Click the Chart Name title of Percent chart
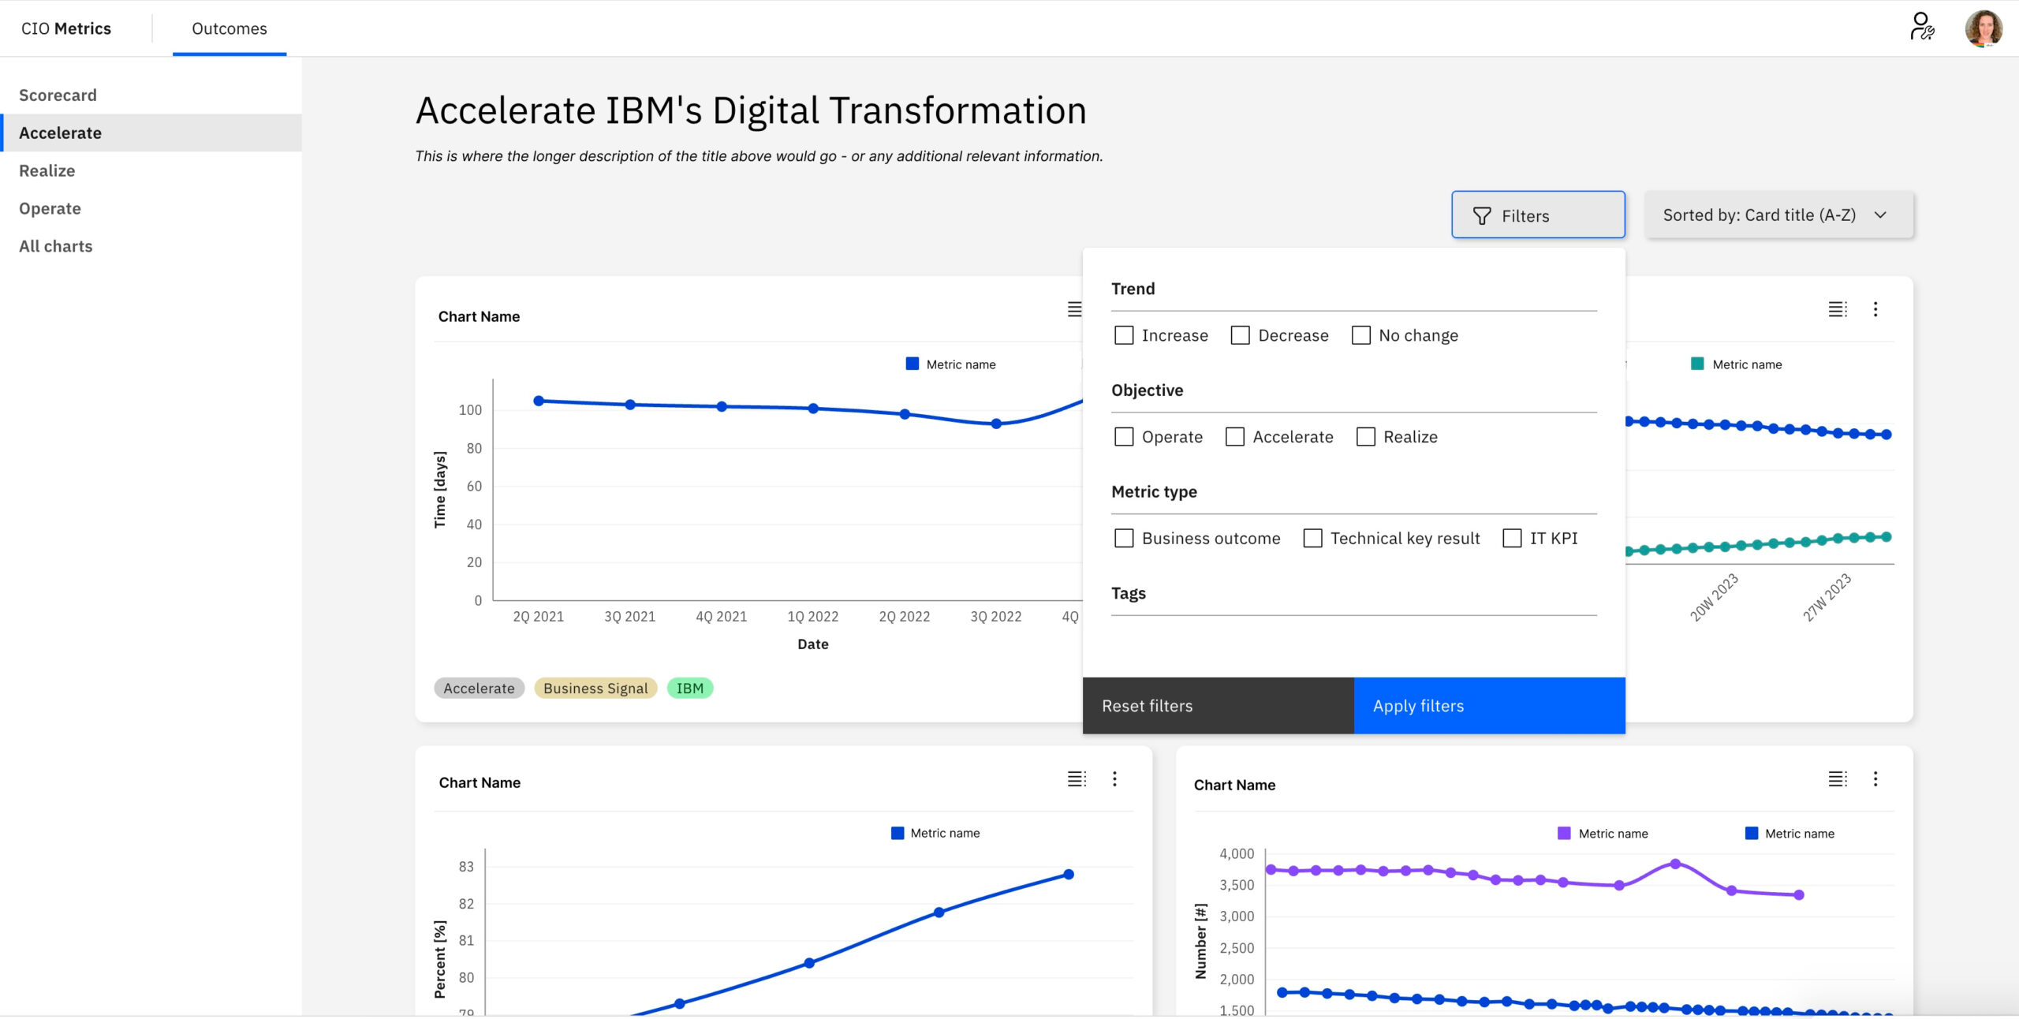Image resolution: width=2019 pixels, height=1019 pixels. 480,782
